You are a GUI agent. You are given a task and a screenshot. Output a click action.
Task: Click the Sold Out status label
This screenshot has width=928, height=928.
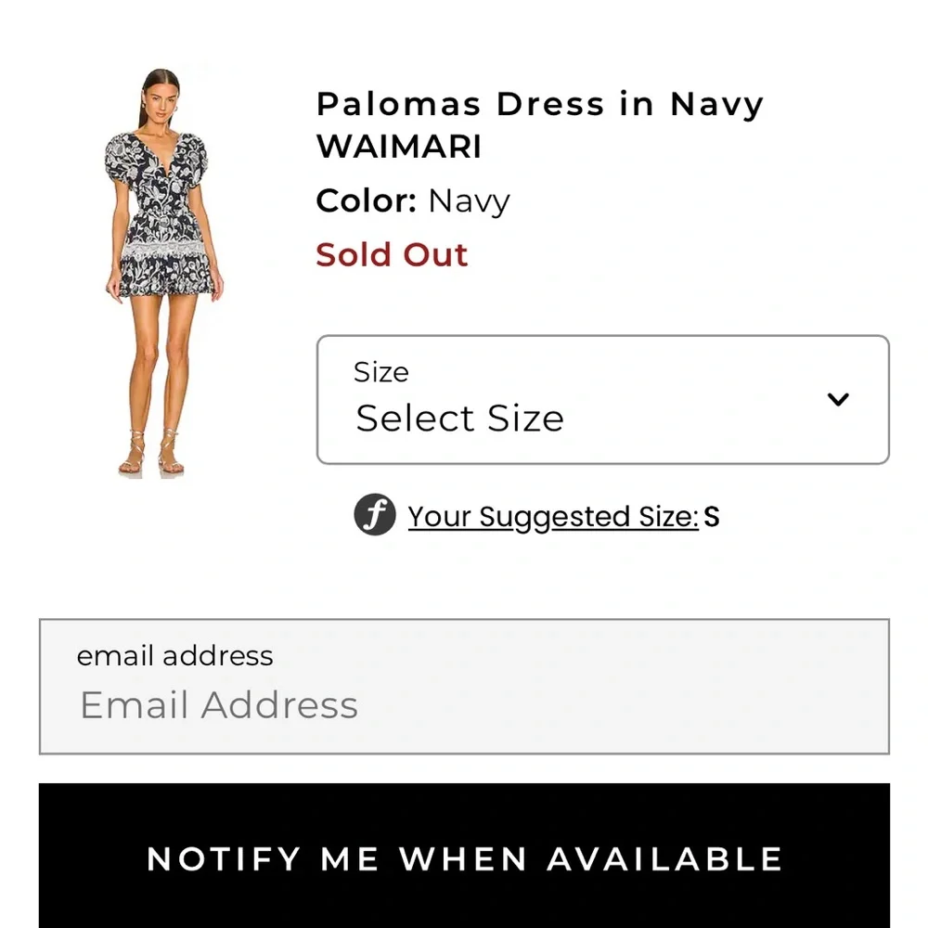392,254
